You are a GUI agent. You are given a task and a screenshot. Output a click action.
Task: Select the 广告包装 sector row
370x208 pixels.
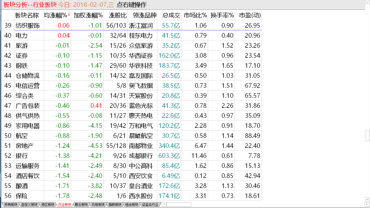[131, 106]
